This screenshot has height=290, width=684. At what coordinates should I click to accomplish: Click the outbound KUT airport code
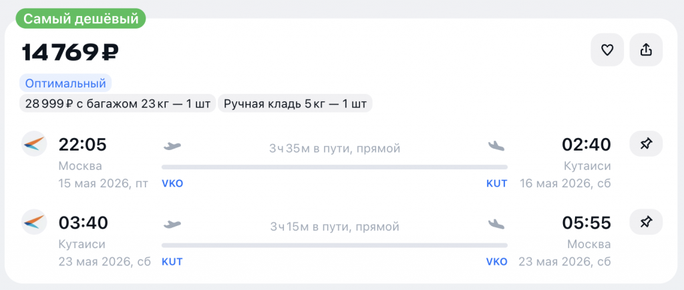point(496,184)
